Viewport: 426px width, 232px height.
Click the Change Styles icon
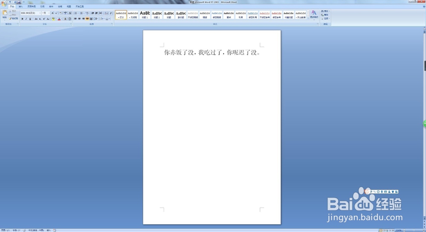pos(314,14)
